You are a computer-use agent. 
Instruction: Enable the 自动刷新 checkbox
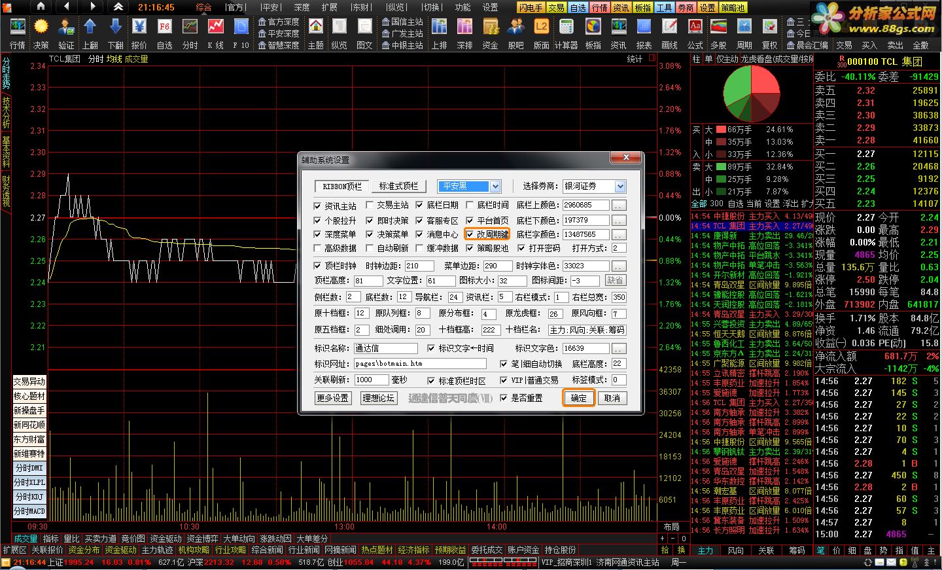pyautogui.click(x=370, y=249)
